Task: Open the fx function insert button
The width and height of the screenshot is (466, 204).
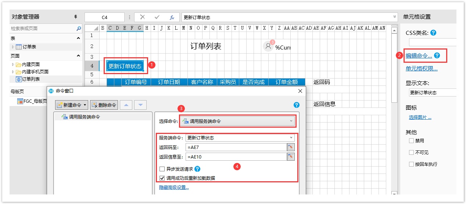Action: click(x=172, y=17)
